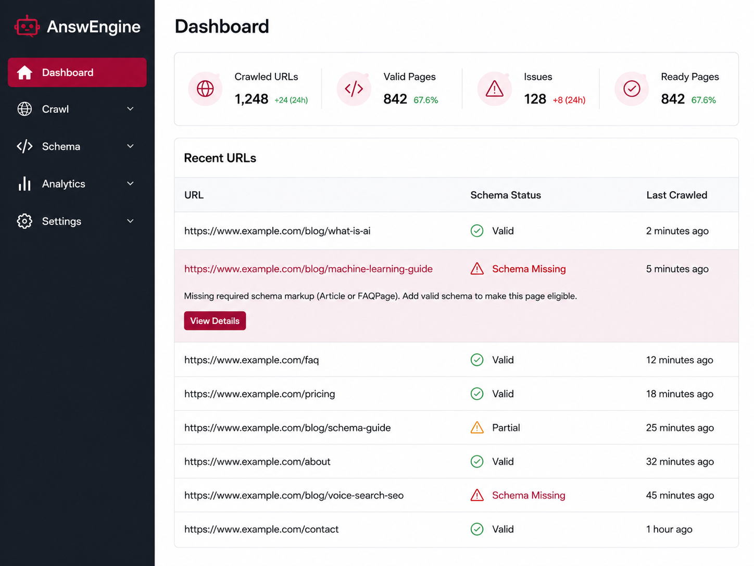Click the Ready Pages card label
The width and height of the screenshot is (754, 566).
click(x=690, y=77)
